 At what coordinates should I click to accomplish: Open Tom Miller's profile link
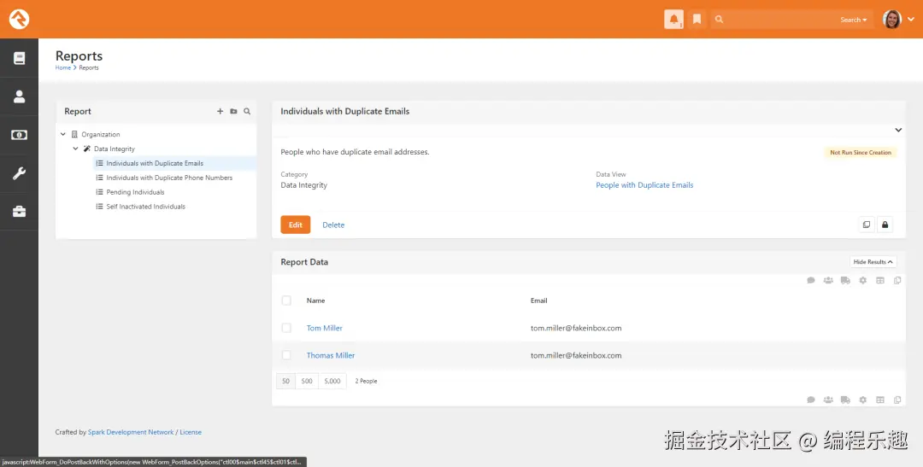click(x=325, y=328)
